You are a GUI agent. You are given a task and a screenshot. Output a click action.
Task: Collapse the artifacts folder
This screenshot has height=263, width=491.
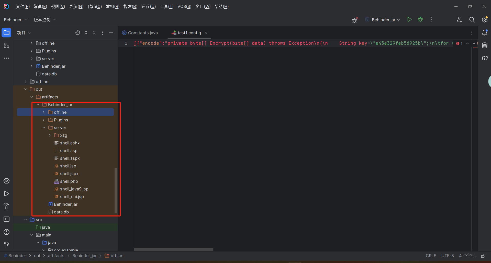[x=32, y=97]
